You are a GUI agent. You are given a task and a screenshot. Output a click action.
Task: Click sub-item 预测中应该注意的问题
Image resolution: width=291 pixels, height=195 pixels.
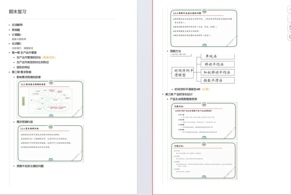[30, 166]
